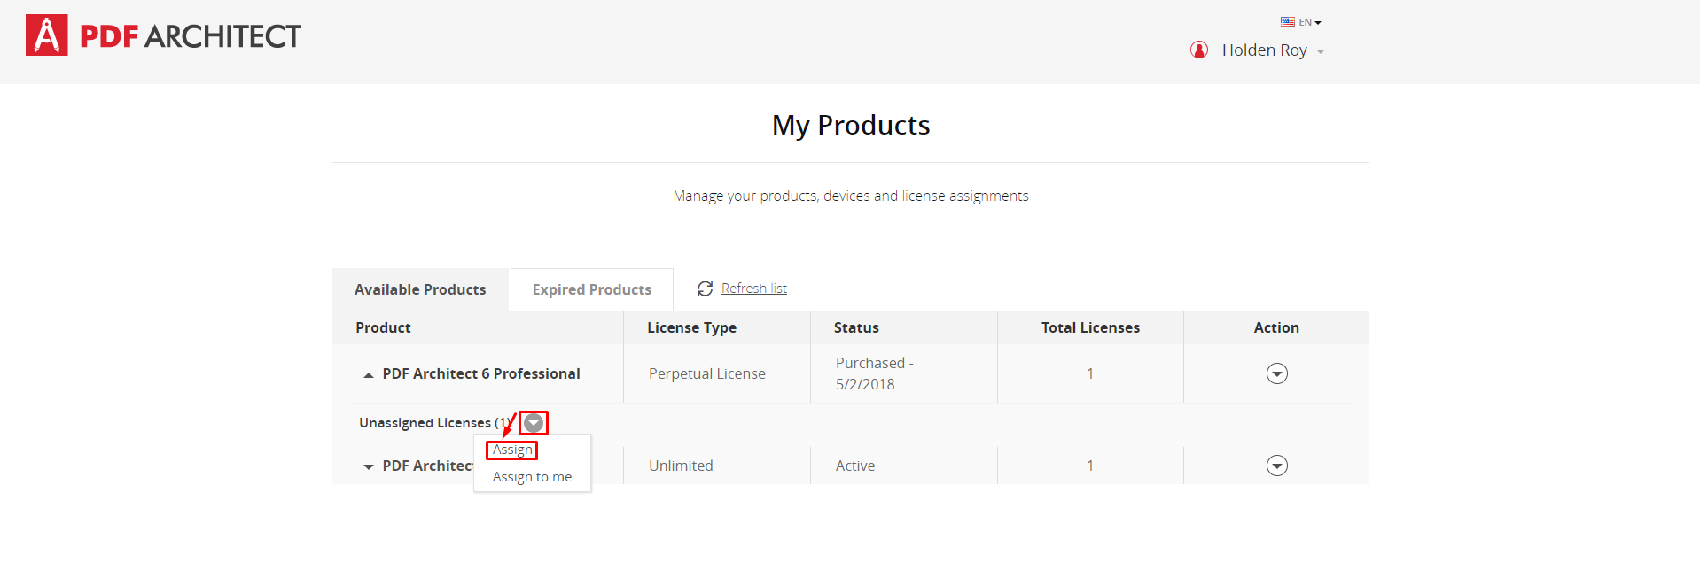
Task: Choose Assign from the license menu
Action: pos(512,450)
